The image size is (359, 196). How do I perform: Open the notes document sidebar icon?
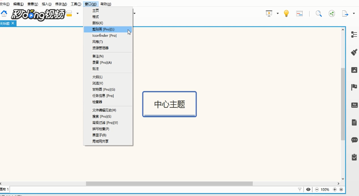(x=354, y=122)
